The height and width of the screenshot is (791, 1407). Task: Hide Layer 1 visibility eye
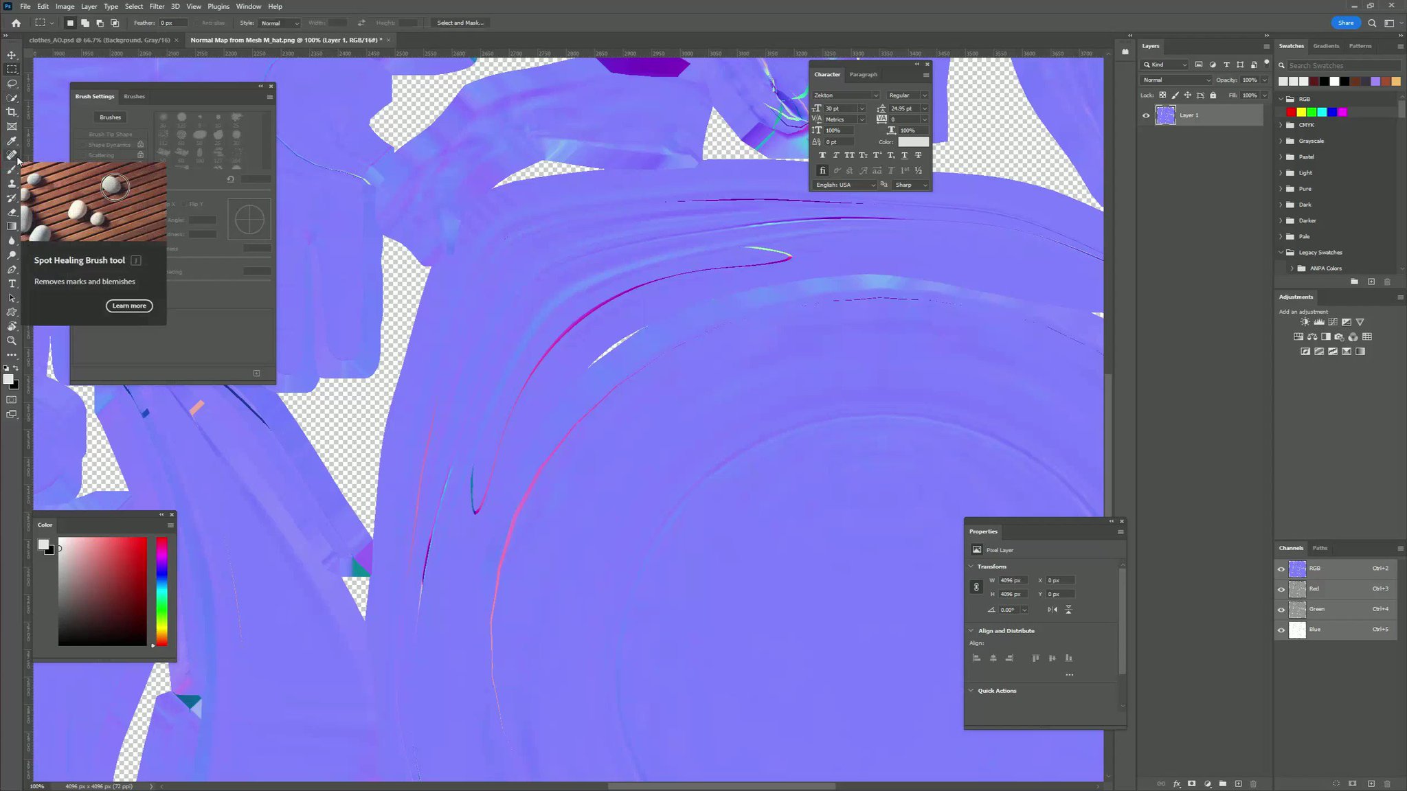click(x=1146, y=115)
